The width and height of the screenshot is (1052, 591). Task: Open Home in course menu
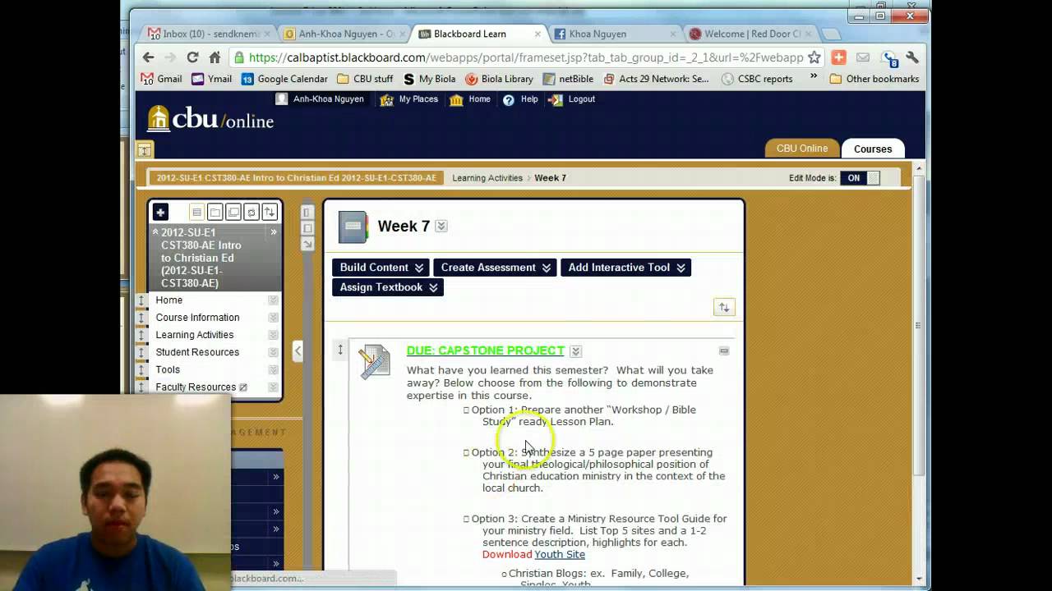coord(169,300)
